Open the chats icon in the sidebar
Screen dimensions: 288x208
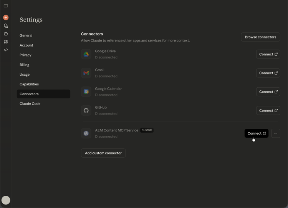6,26
